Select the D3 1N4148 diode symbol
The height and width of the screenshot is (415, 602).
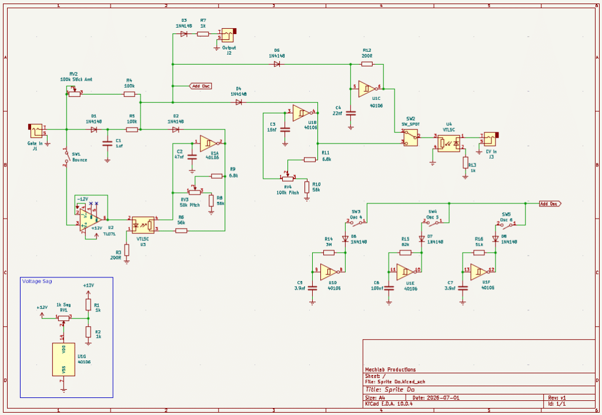pos(184,34)
